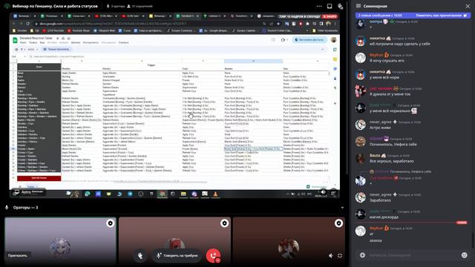Viewport: 475px width, 267px height.
Task: Open the zoom level dropdown in Sheets toolbar
Action: 33,50
